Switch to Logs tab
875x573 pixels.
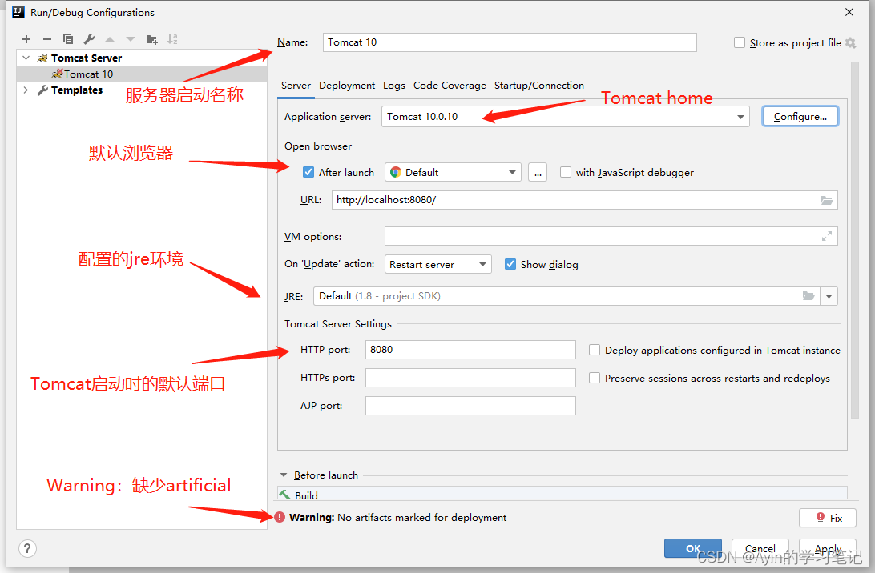tap(394, 86)
